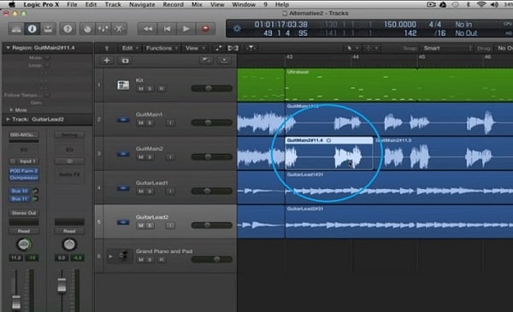Mute the GuitarLead2 track
This screenshot has width=513, height=312.
point(141,226)
